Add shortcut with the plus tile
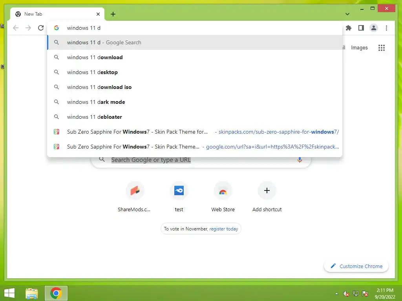This screenshot has height=301, width=402. (x=267, y=197)
